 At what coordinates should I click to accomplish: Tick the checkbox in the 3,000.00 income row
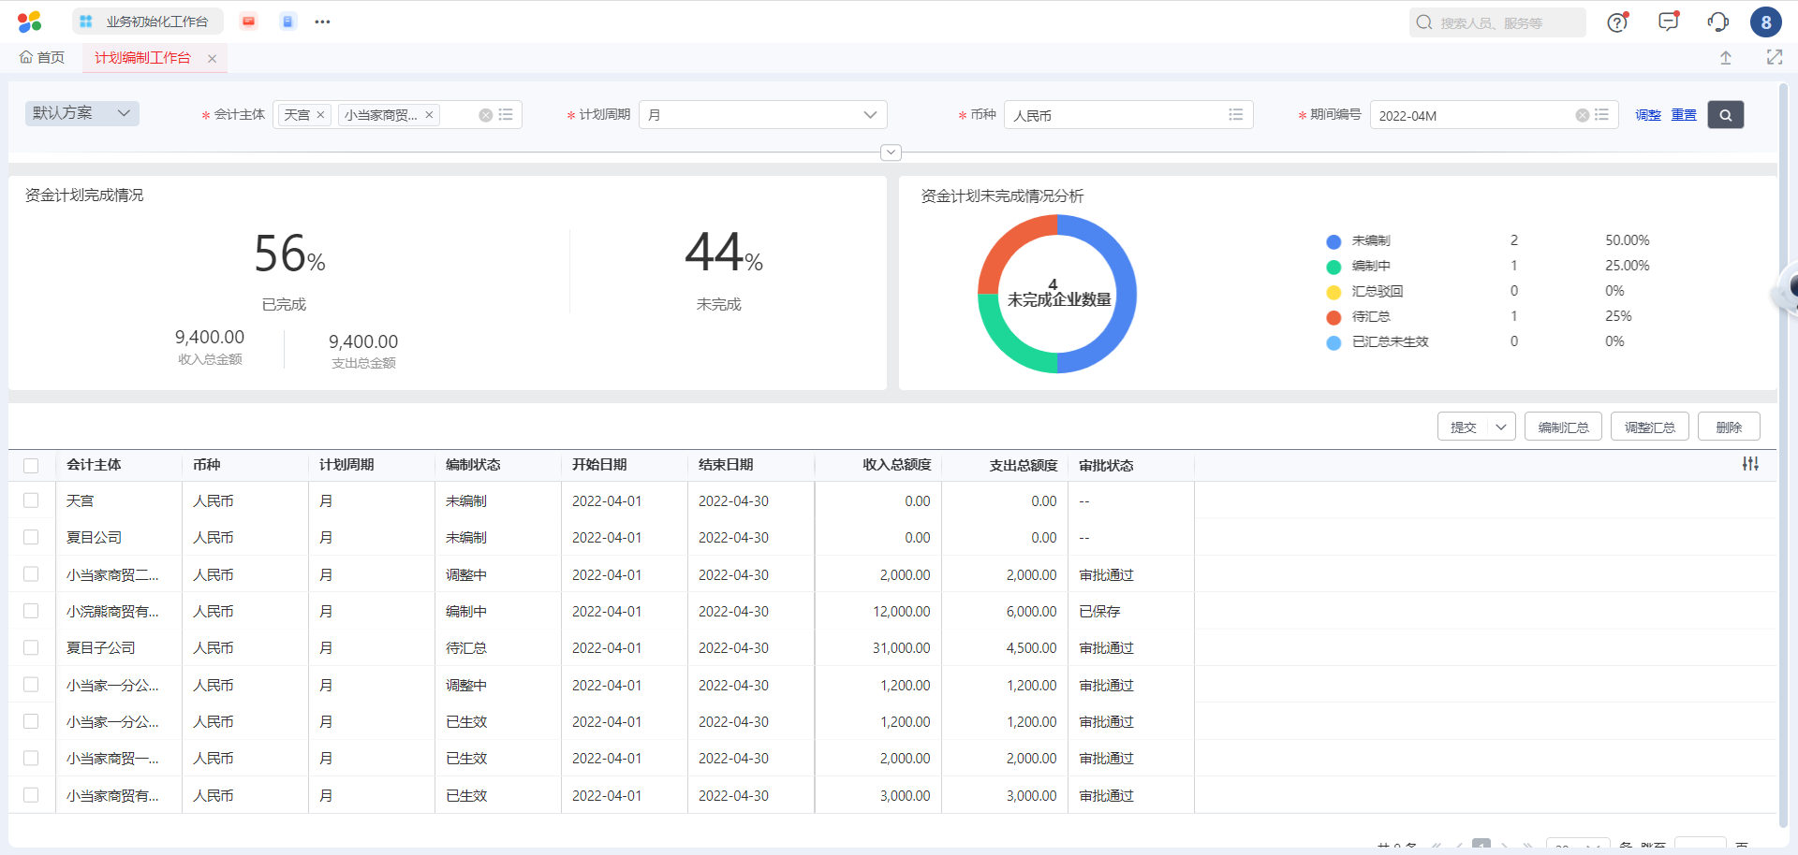(x=31, y=795)
